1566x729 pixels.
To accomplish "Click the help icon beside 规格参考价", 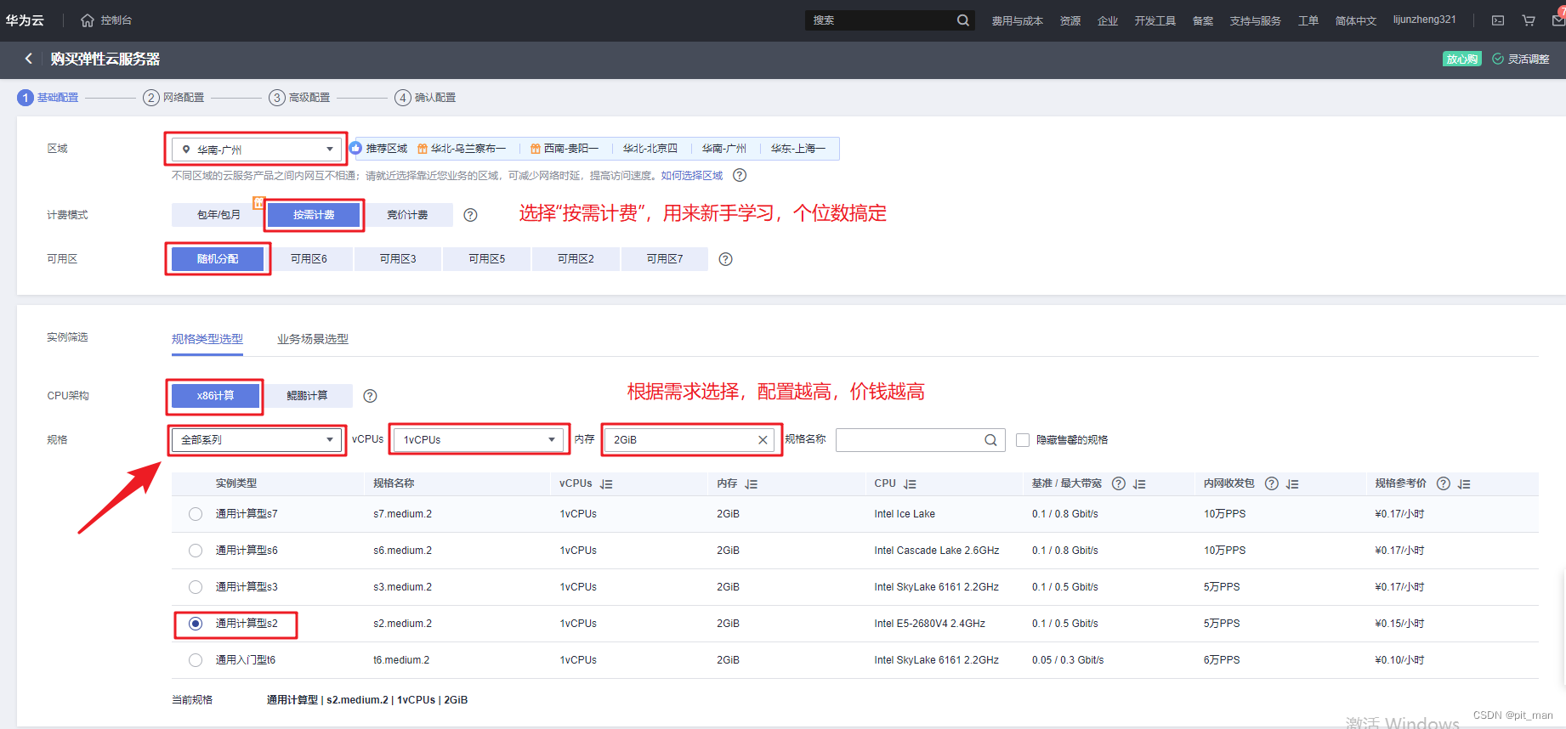I will click(x=1444, y=483).
